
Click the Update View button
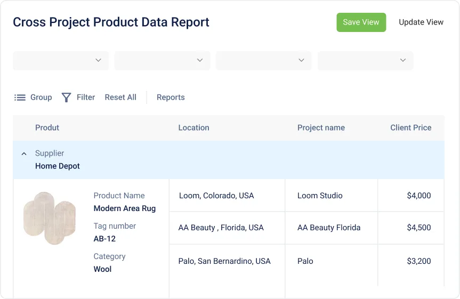coord(421,22)
